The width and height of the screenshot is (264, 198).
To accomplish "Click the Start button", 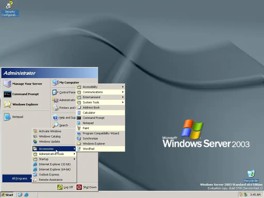I will click(x=7, y=195).
